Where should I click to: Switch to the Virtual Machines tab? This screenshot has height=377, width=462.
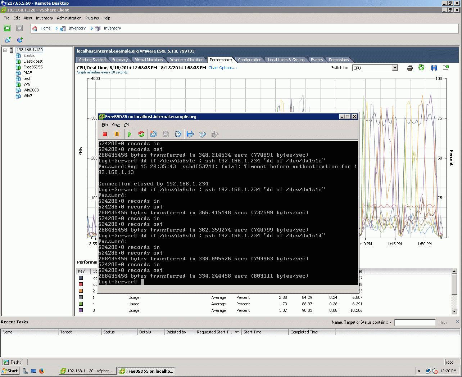[x=149, y=60]
